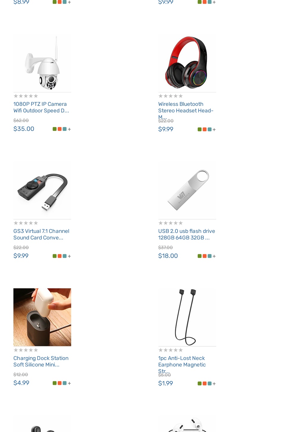Open Charging Dock Station Soft Silicone link
Screen dimensions: 305x432
point(41,361)
